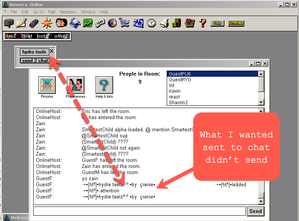Click the red question mark help icon
The image size is (299, 221).
point(203,23)
